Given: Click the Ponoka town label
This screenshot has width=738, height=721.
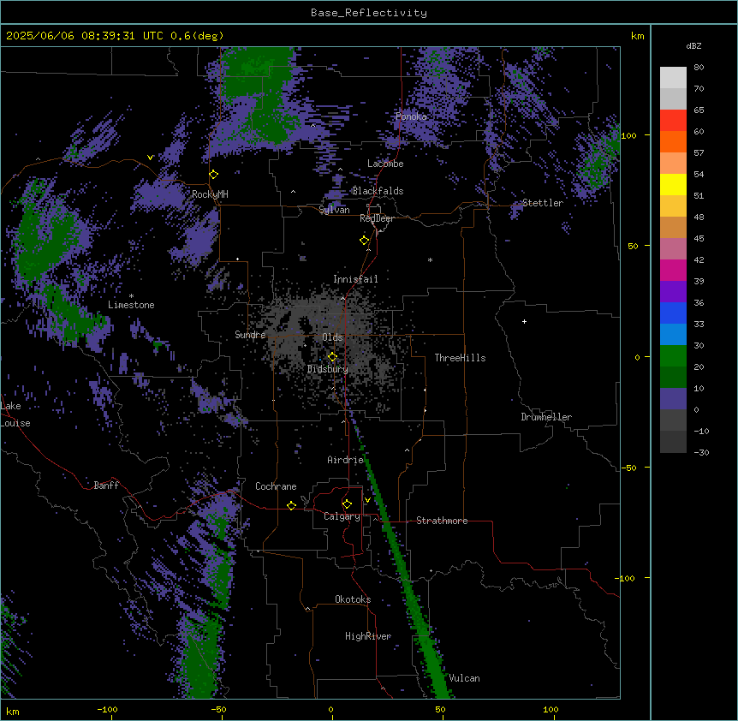Looking at the screenshot, I should tap(411, 116).
